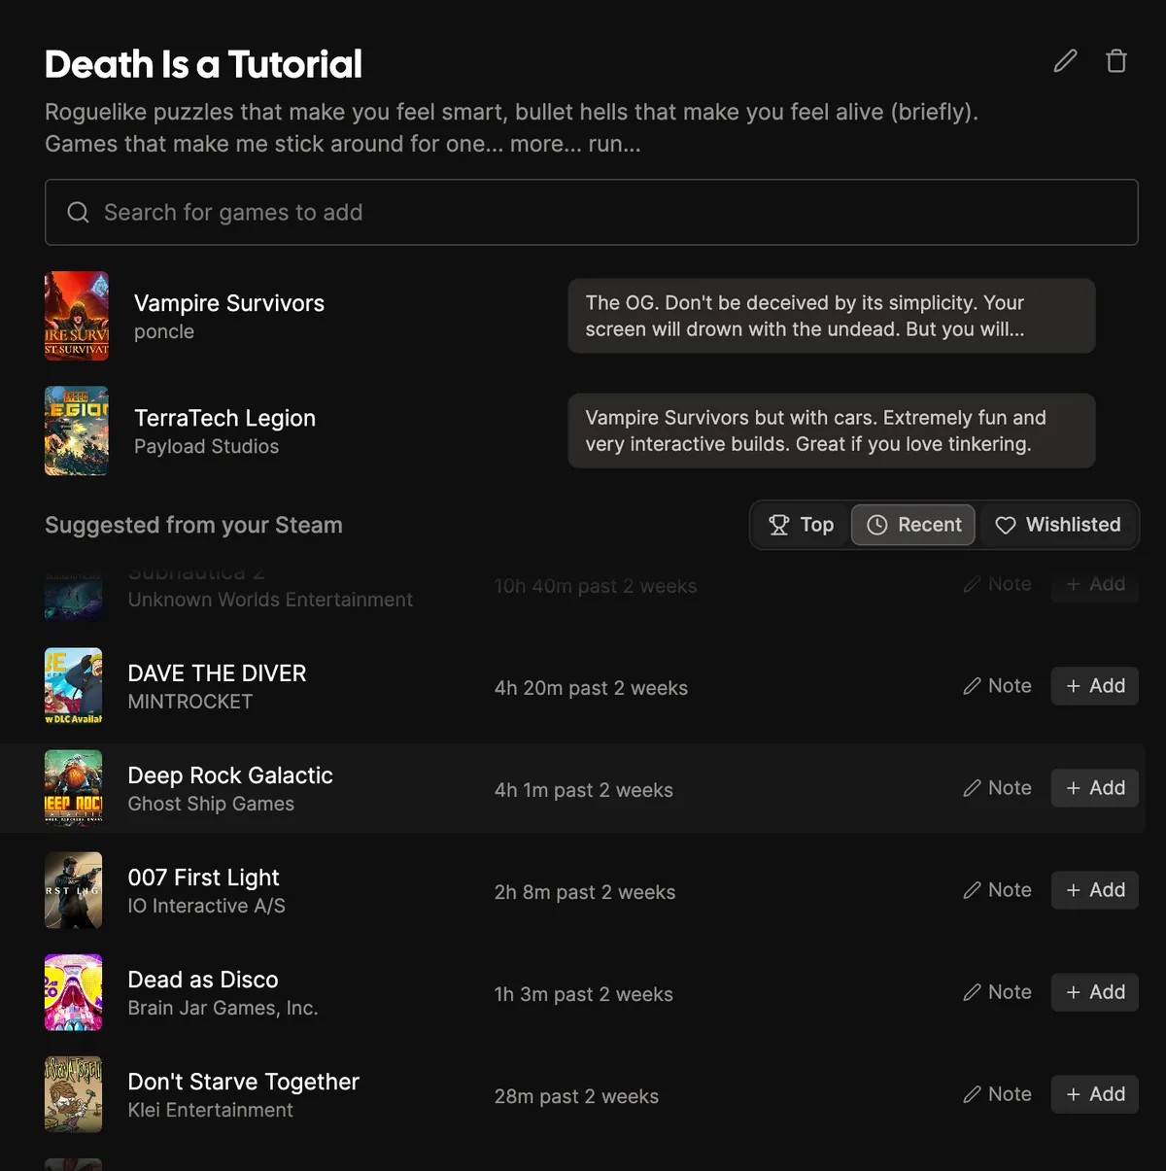Viewport: 1166px width, 1171px height.
Task: Click the 28m past 2 weeks playtime
Action: [576, 1096]
